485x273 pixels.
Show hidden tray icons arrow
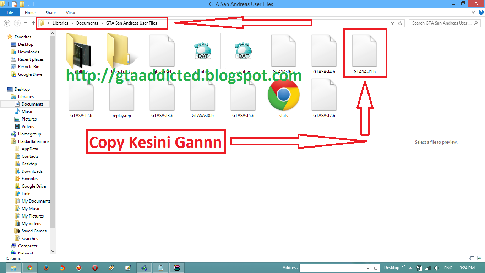(411, 268)
